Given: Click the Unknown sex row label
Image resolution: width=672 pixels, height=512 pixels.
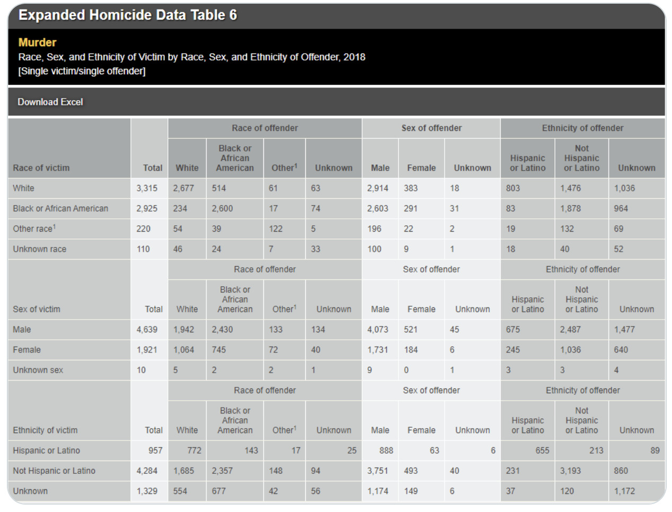Looking at the screenshot, I should click(38, 370).
